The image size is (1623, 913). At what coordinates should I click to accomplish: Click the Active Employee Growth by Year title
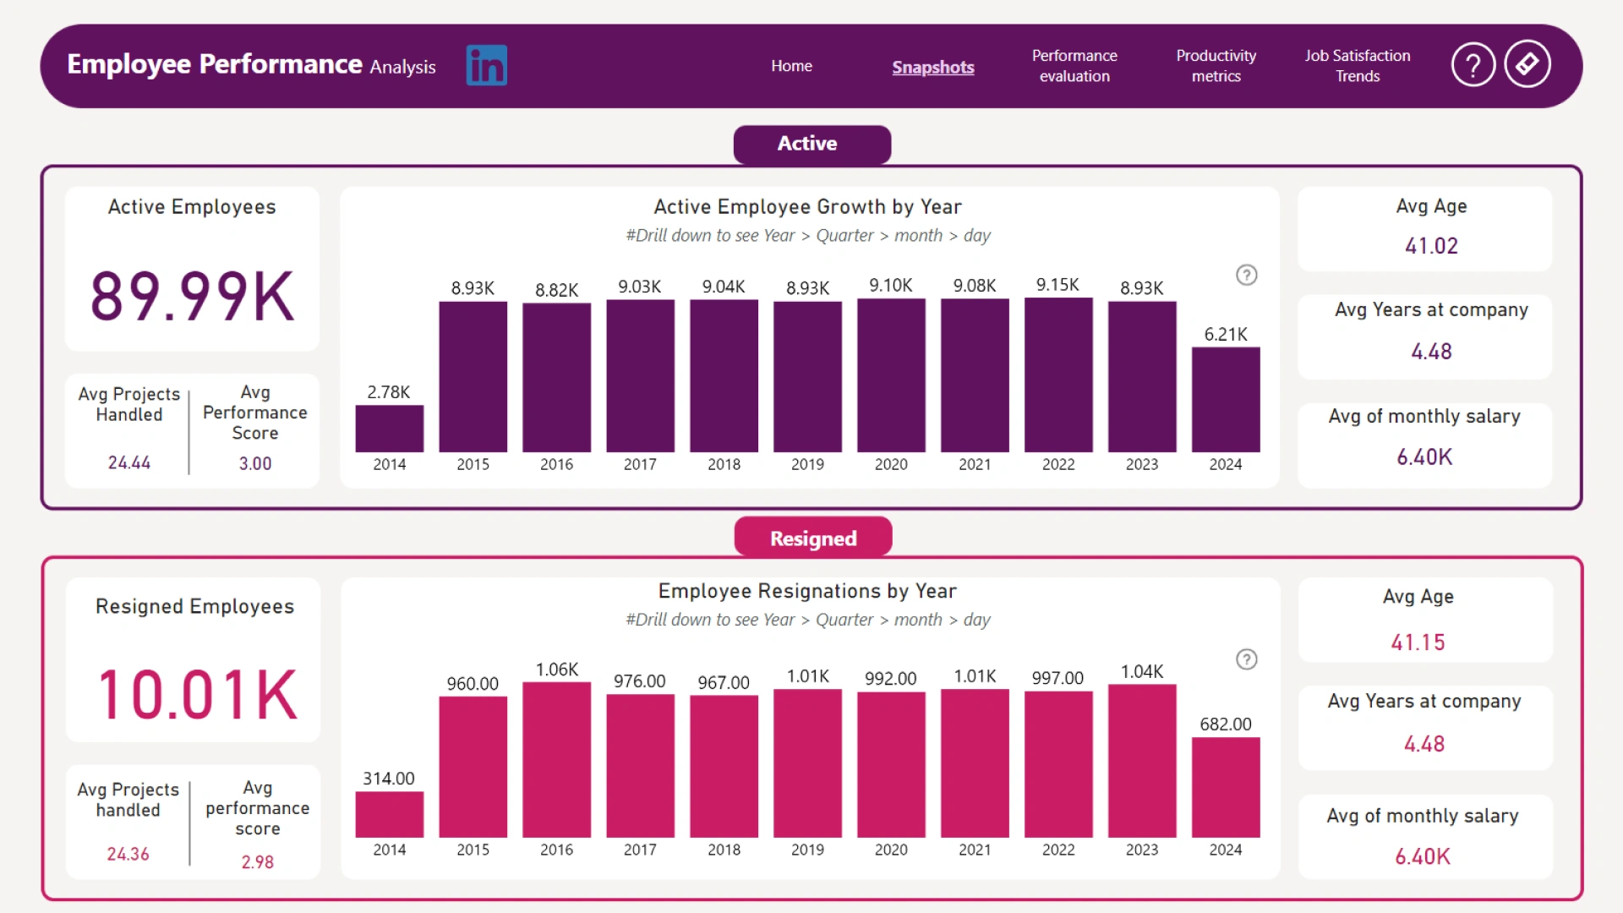click(807, 206)
